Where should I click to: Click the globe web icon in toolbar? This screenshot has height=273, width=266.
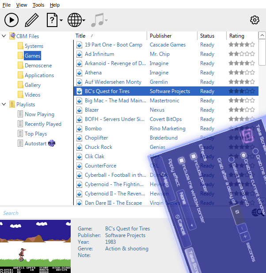(75, 20)
